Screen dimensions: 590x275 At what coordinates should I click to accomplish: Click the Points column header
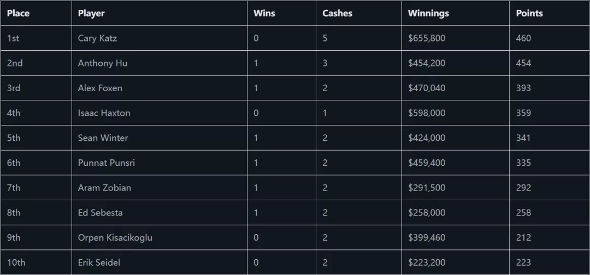[x=529, y=13]
